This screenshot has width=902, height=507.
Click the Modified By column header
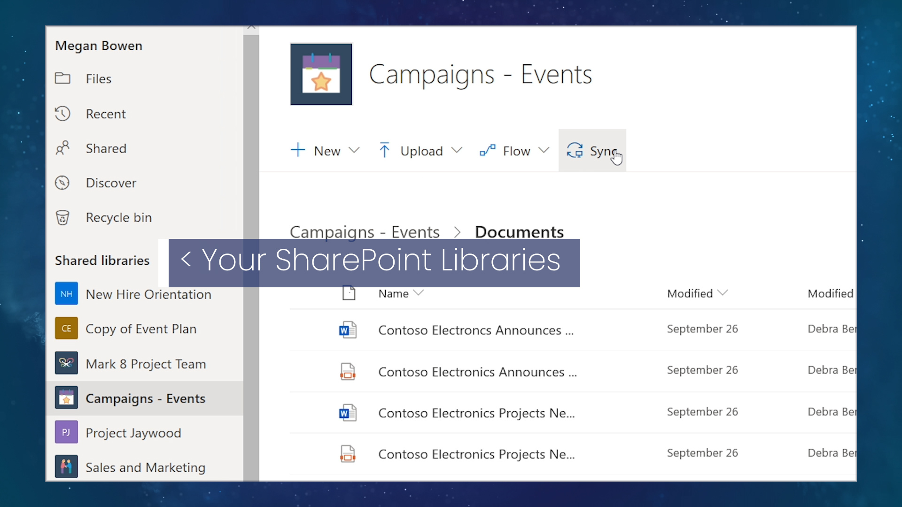pyautogui.click(x=831, y=293)
